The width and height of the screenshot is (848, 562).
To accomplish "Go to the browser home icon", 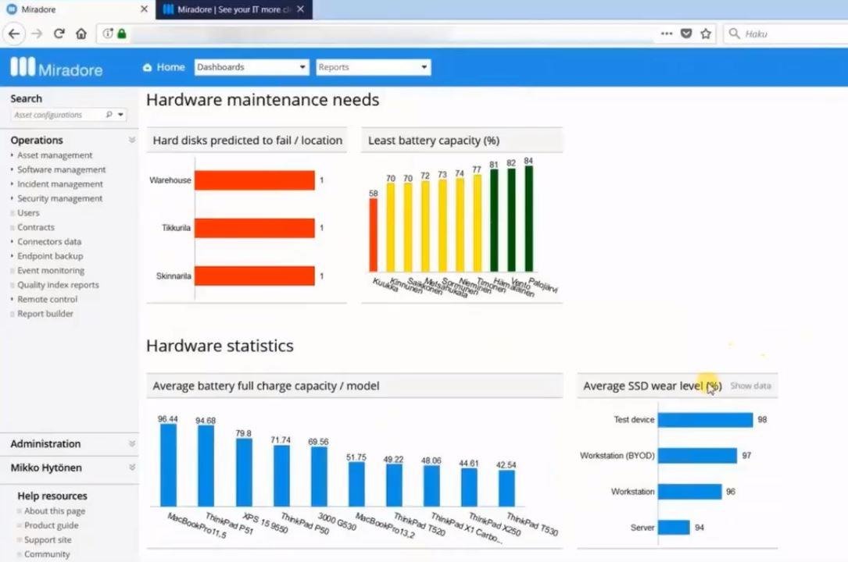I will (81, 34).
